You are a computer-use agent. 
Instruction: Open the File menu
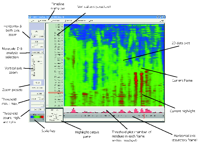pos(33,21)
